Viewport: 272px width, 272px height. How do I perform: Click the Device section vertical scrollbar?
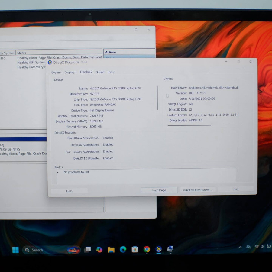tap(157, 98)
